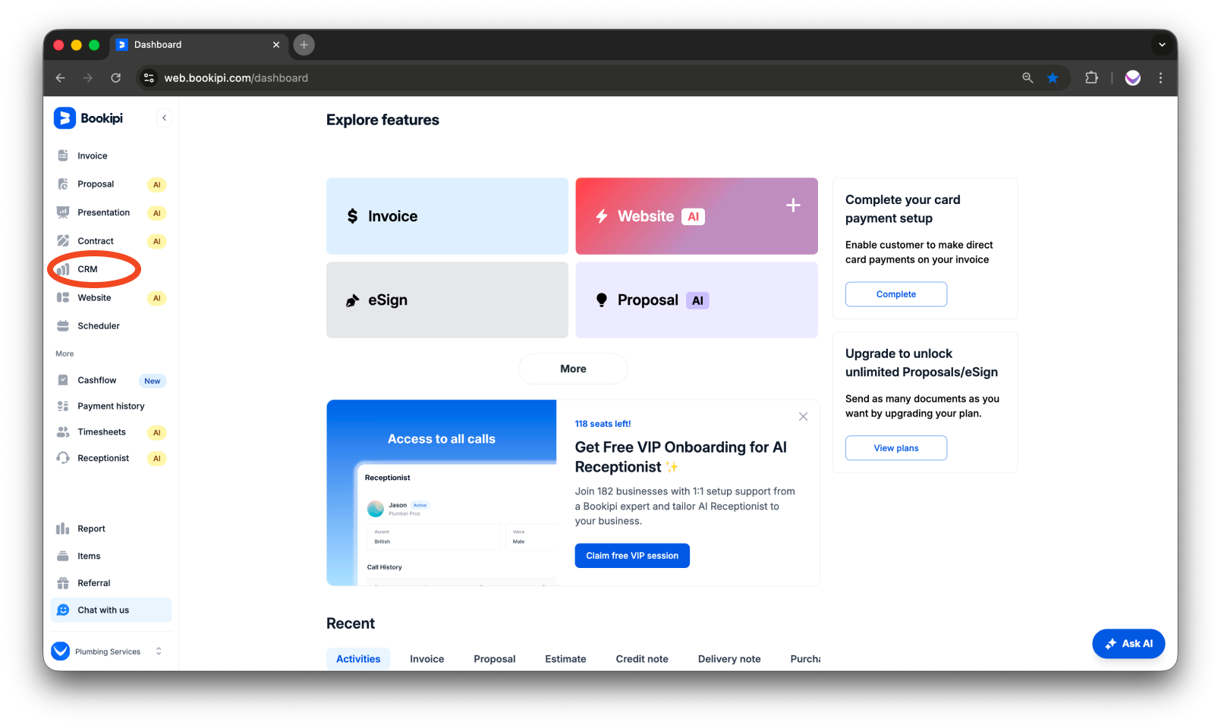
Task: Open the Timesheets section
Action: tap(102, 431)
